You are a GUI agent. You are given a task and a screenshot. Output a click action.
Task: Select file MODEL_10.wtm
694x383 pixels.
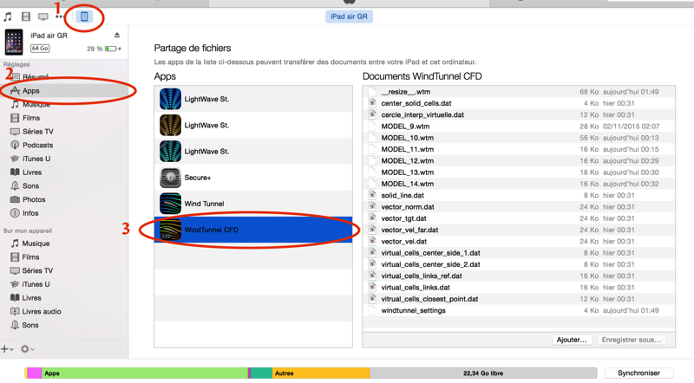click(x=519, y=138)
